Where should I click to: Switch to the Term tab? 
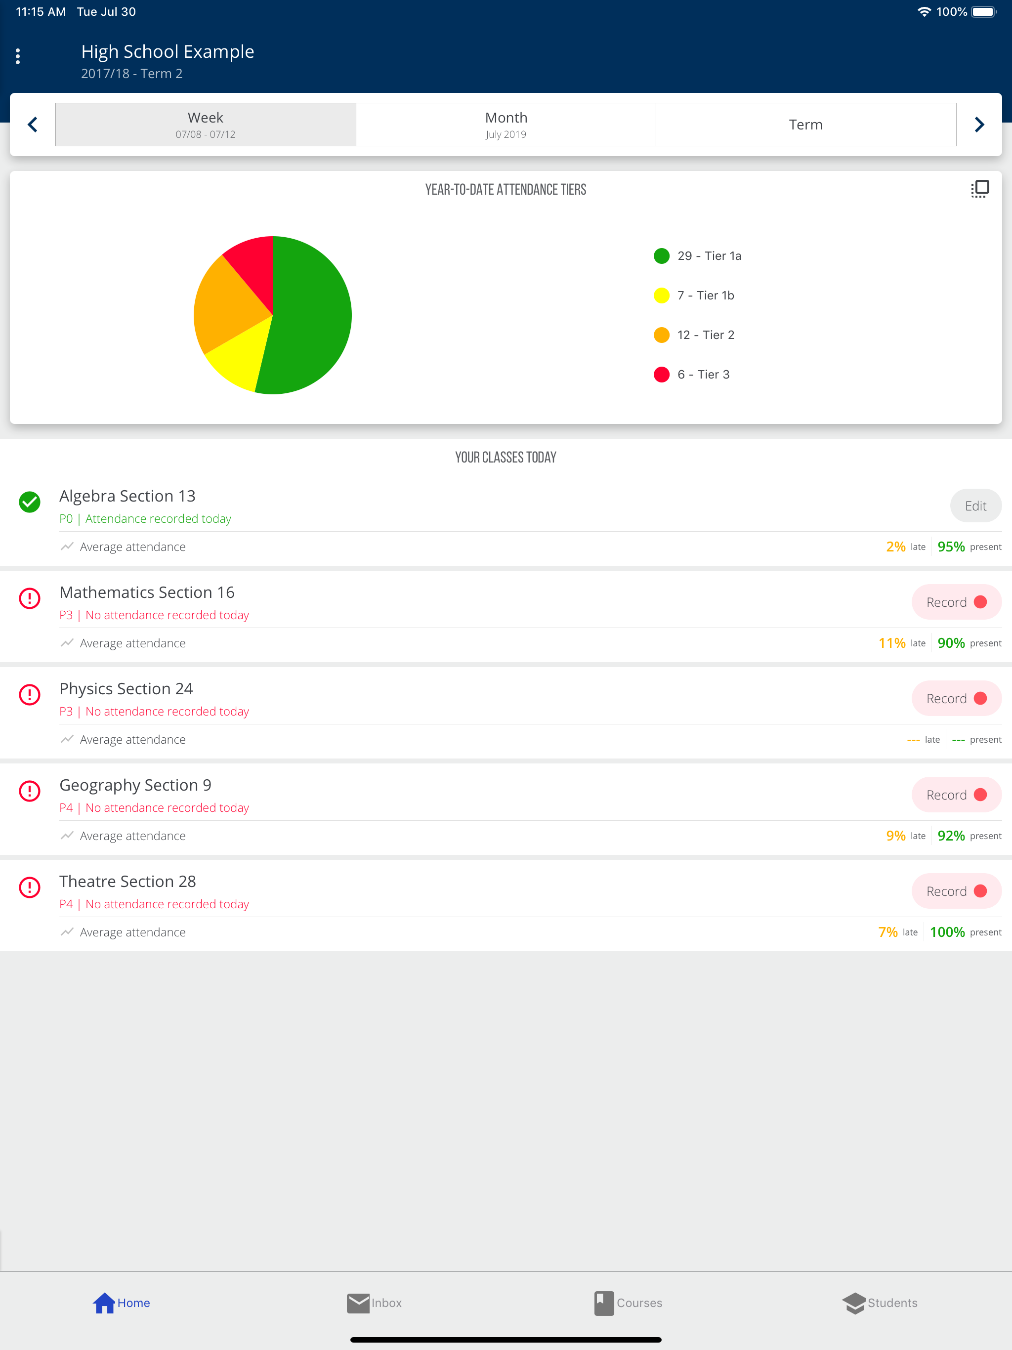coord(805,125)
